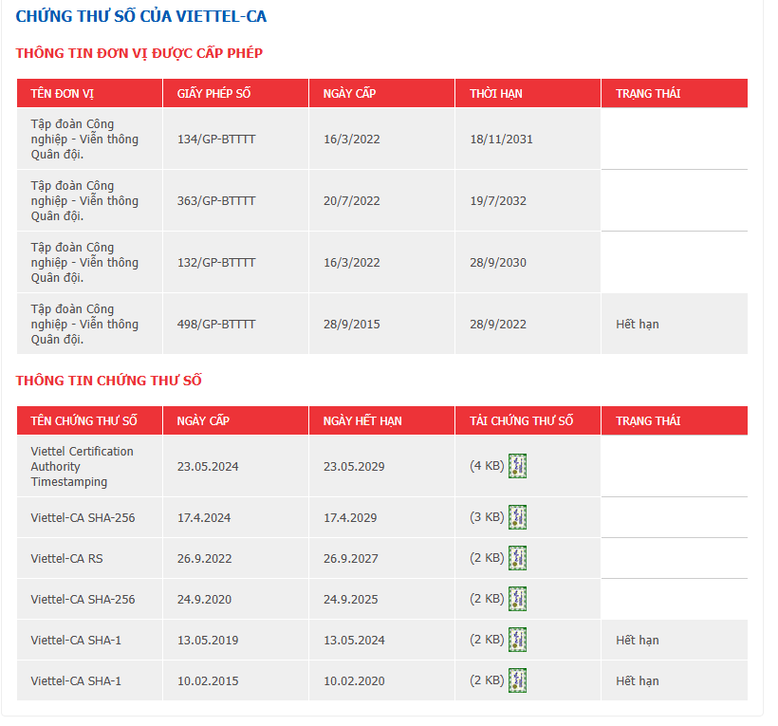Select license number "363/GP-BTTTT"
This screenshot has width=778, height=726.
[x=216, y=200]
